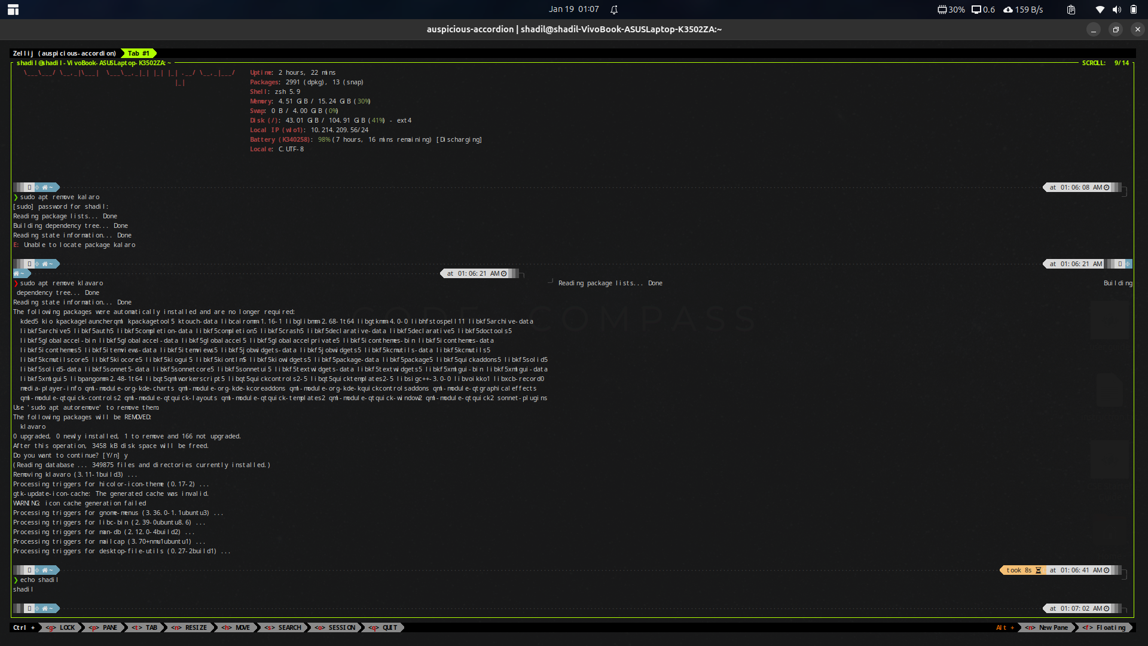Open the clipboard manager tray icon
1148x646 pixels.
pyautogui.click(x=1071, y=10)
